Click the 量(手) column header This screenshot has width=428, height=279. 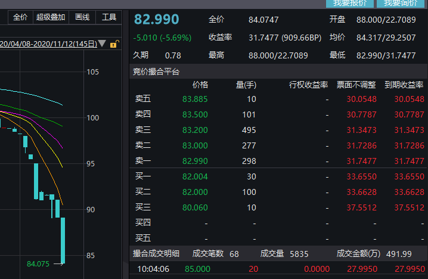(x=246, y=85)
